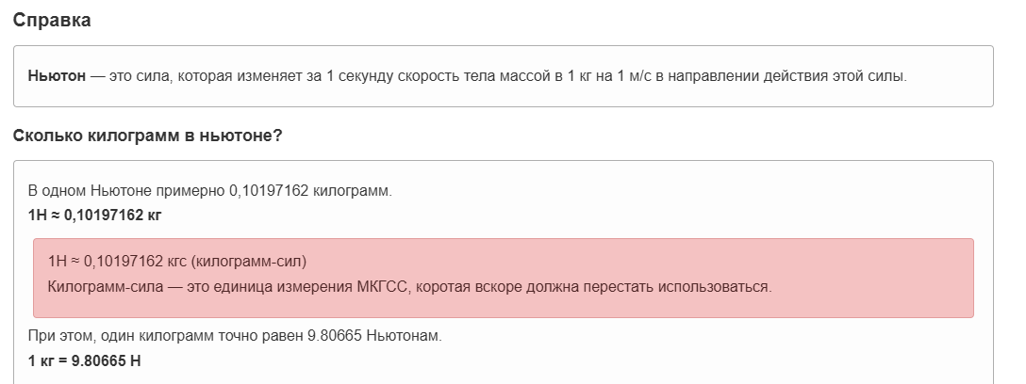Click the bold formula "1Н ≈ 0,10197162 кг"
Viewport: 1026px width, 384px height.
click(x=95, y=215)
